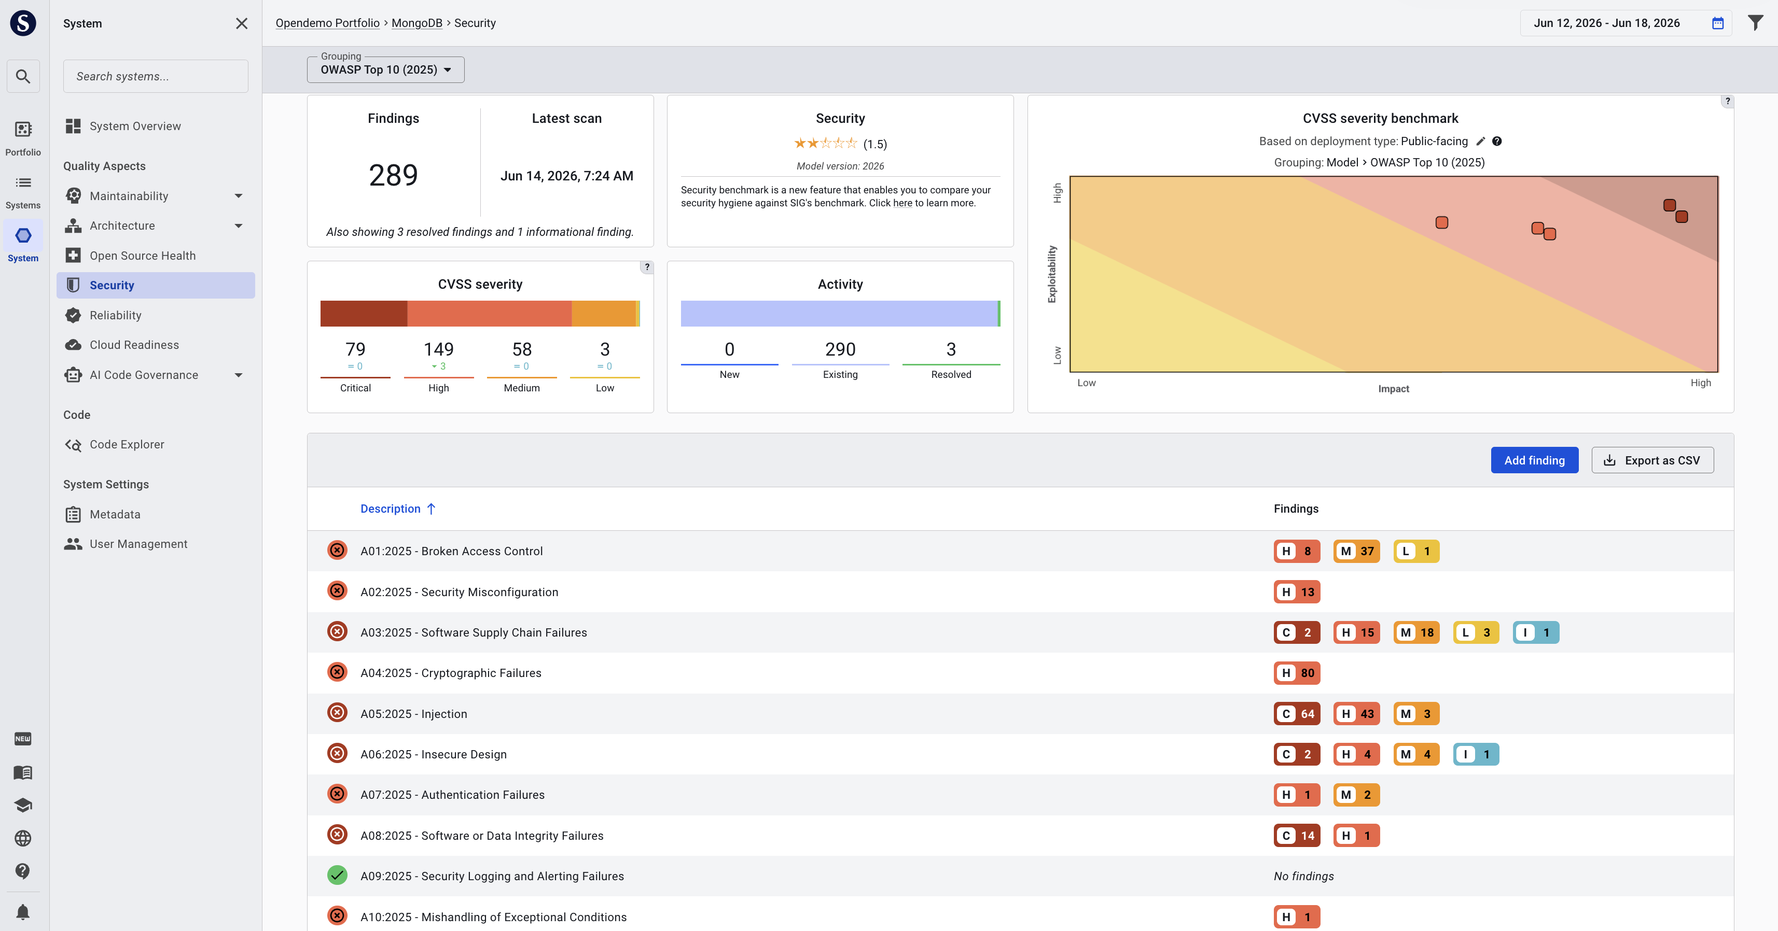Expand the Architecture submenu arrow
Viewport: 1778px width, 931px height.
coord(238,225)
